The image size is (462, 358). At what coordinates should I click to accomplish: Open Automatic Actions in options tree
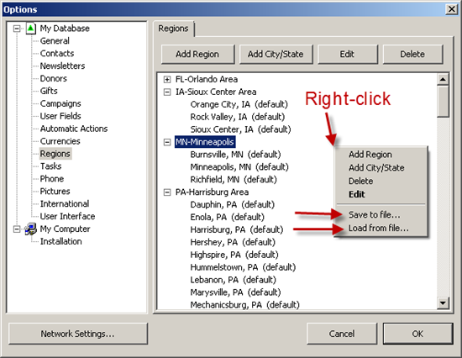pos(74,129)
